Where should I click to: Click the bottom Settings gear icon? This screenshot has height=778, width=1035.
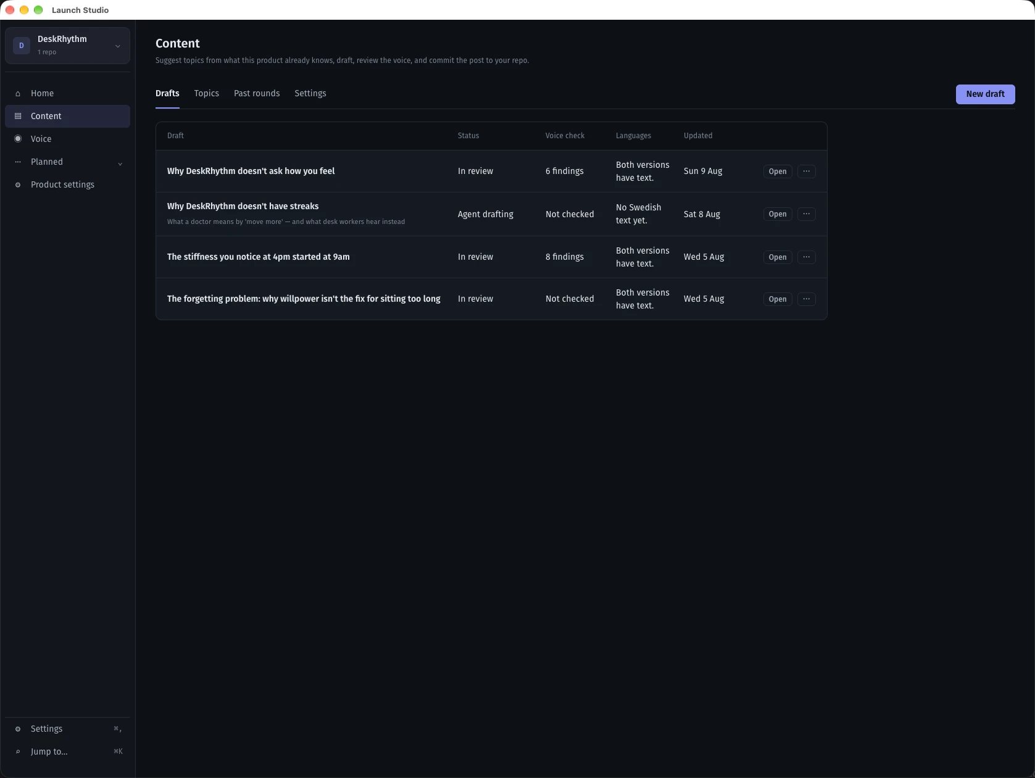pos(18,729)
